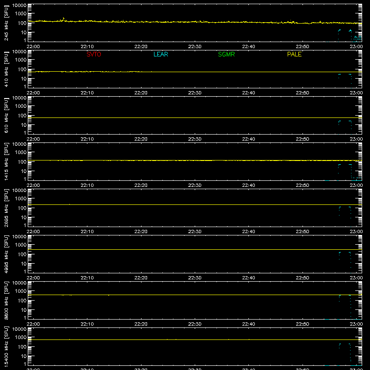Select the 4995 MHz [SFU] axis title
Screen dimensions: 370x370
pyautogui.click(x=6, y=254)
